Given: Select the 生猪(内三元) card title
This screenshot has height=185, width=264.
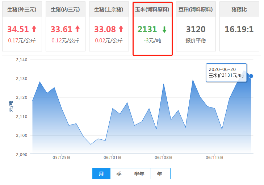Looking at the screenshot, I should tap(66, 9).
